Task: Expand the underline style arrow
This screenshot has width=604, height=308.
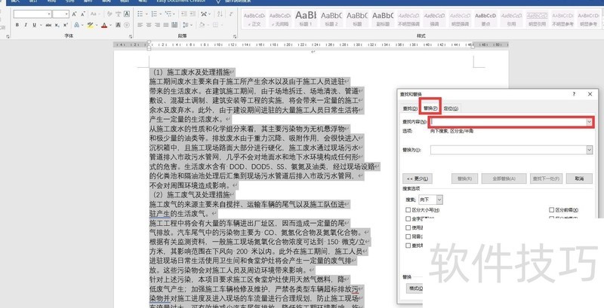Action: 41,25
